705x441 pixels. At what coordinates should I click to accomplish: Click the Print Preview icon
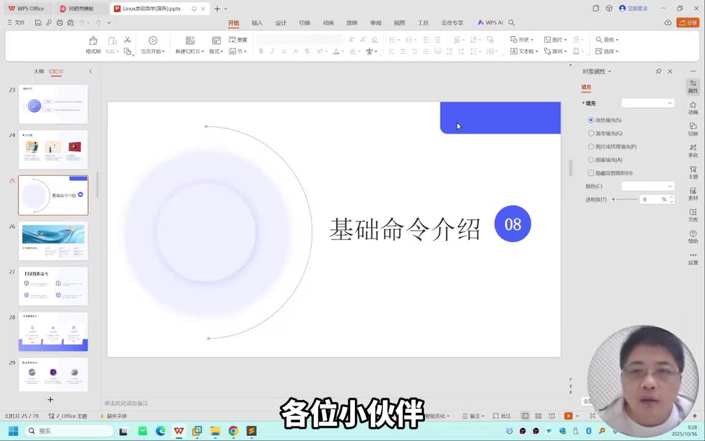(70, 23)
